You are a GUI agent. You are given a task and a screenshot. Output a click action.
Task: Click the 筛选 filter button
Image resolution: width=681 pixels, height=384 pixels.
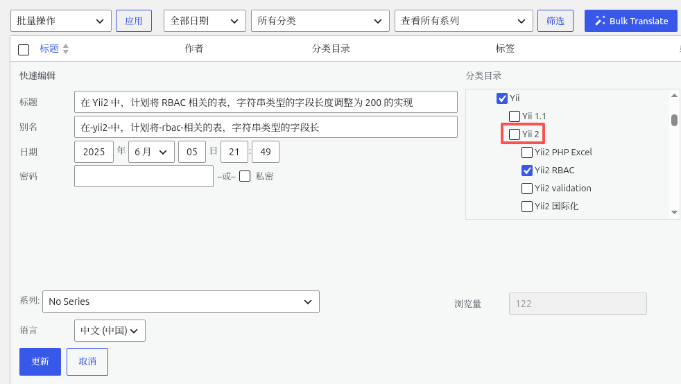(555, 21)
